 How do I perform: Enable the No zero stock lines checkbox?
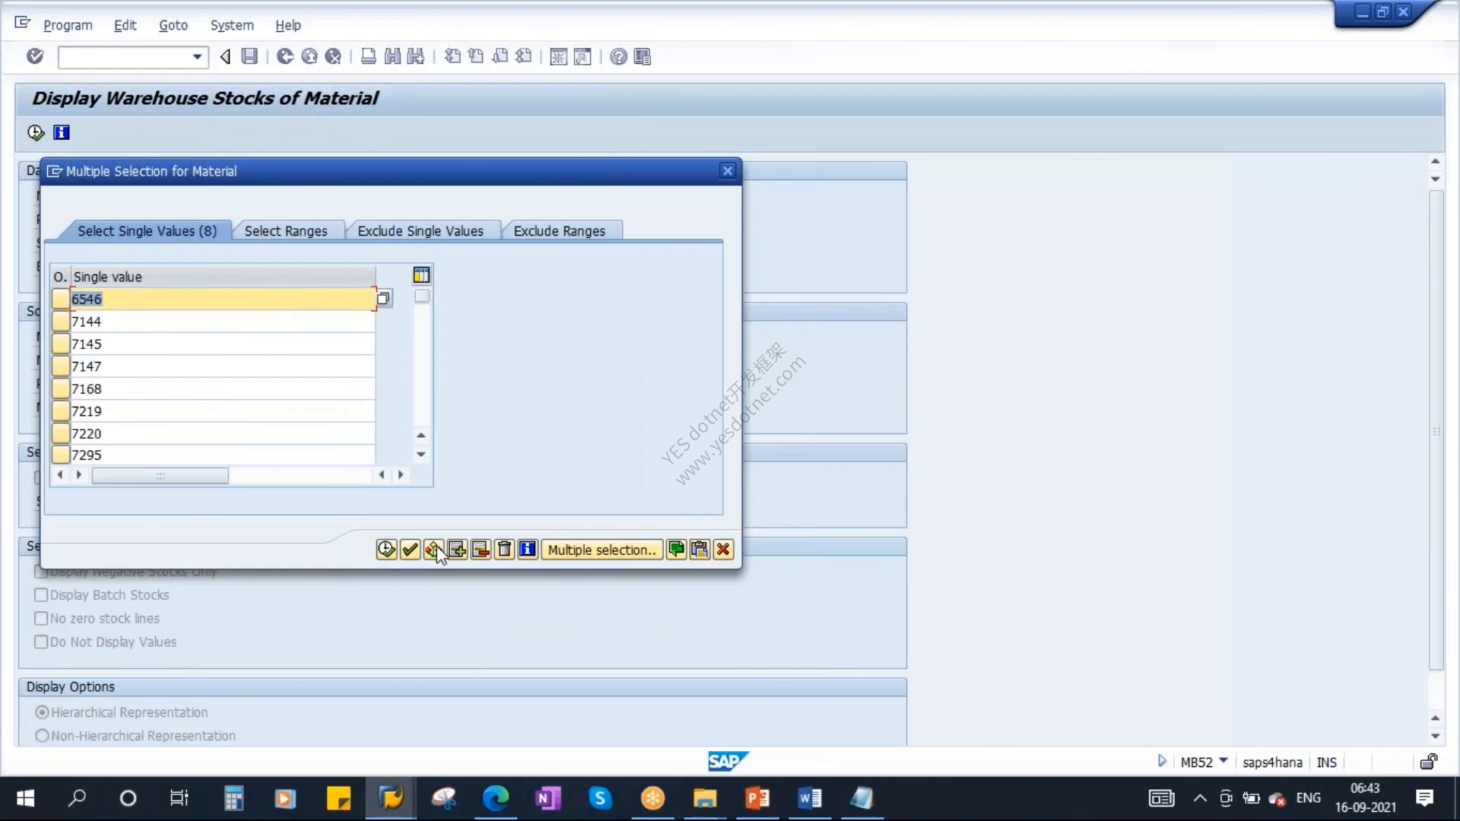click(41, 619)
